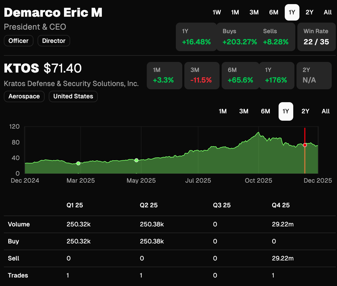The width and height of the screenshot is (337, 286).
Task: Switch the price chart to 6M
Action: pos(265,111)
